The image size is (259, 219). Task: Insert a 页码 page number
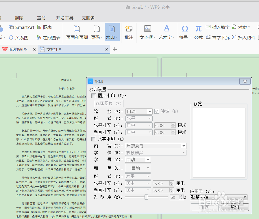click(95, 32)
